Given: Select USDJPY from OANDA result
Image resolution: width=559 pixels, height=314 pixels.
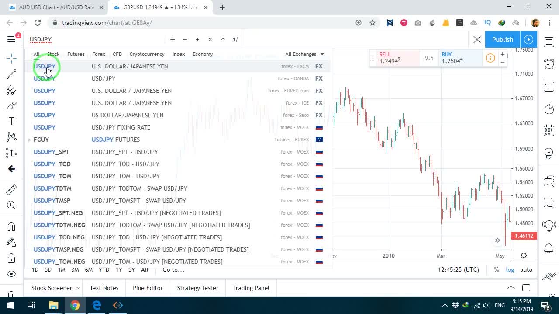Looking at the screenshot, I should point(178,78).
